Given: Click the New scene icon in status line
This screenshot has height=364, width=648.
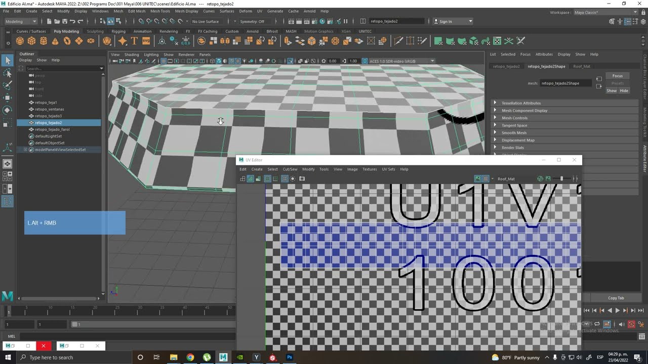Looking at the screenshot, I should pyautogui.click(x=49, y=21).
